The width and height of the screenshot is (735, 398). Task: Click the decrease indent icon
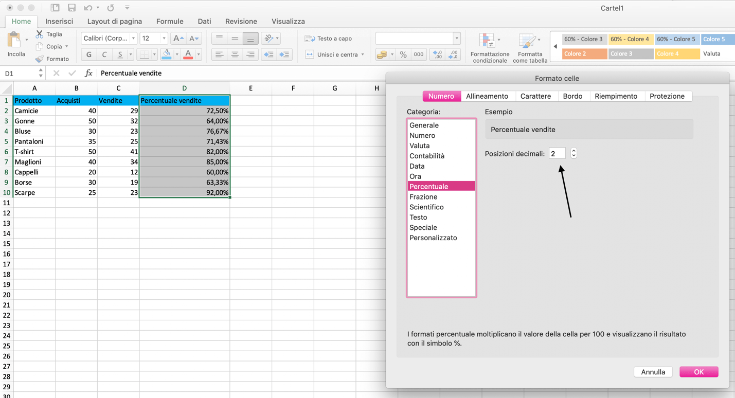[x=268, y=55]
